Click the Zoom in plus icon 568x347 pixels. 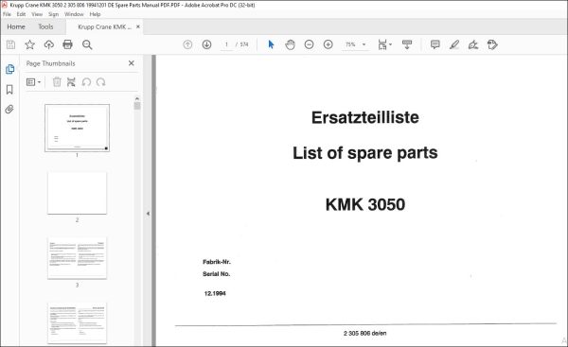(328, 44)
